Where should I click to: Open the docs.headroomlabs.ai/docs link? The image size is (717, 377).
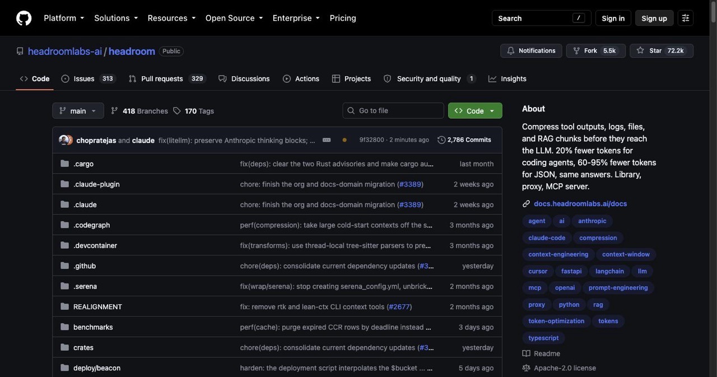[x=580, y=204]
